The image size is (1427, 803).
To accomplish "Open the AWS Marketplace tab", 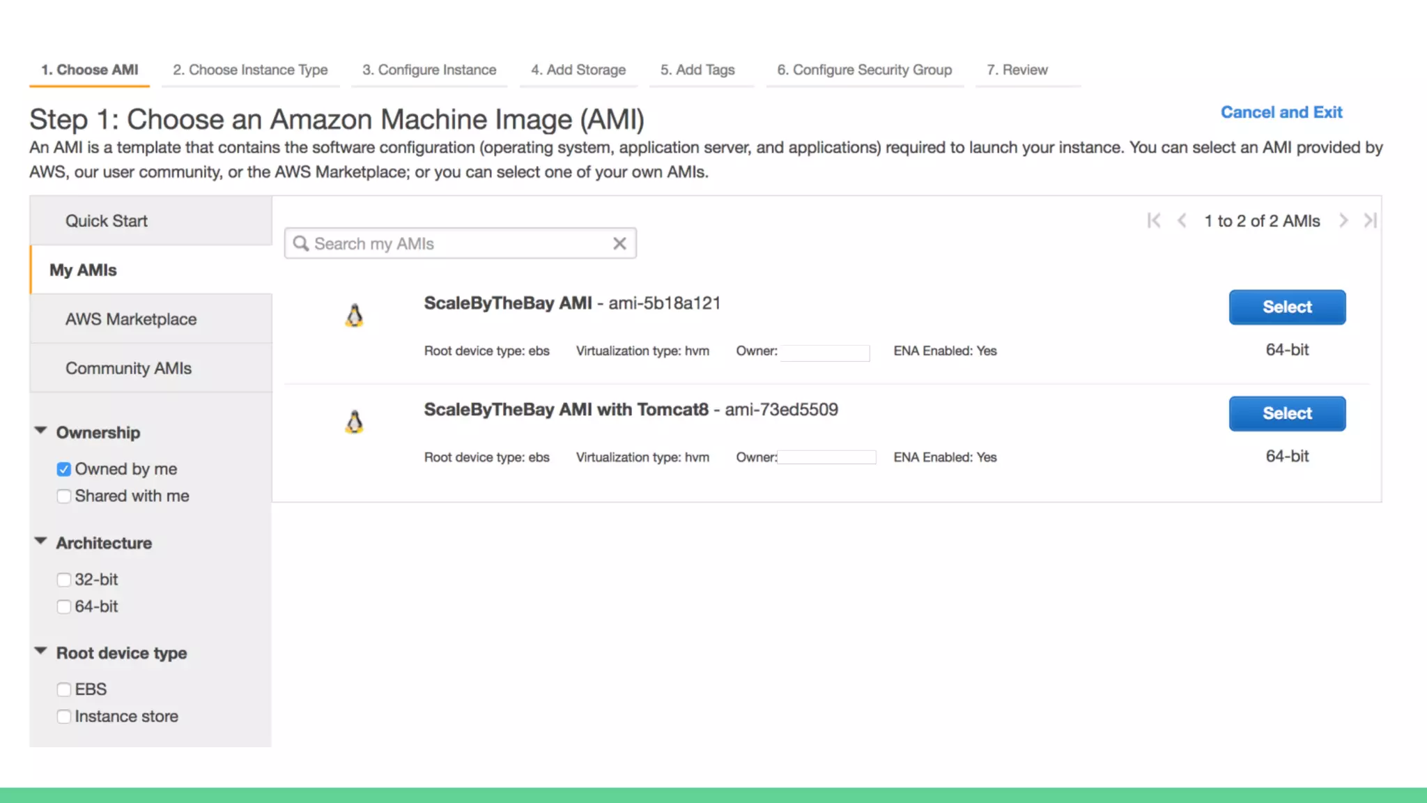I will point(131,319).
